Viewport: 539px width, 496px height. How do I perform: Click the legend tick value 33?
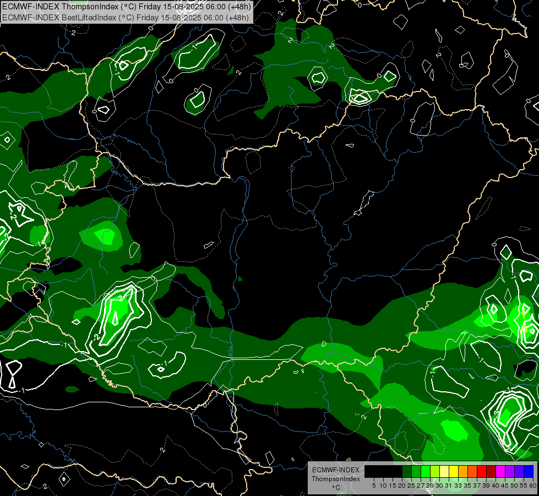[458, 486]
